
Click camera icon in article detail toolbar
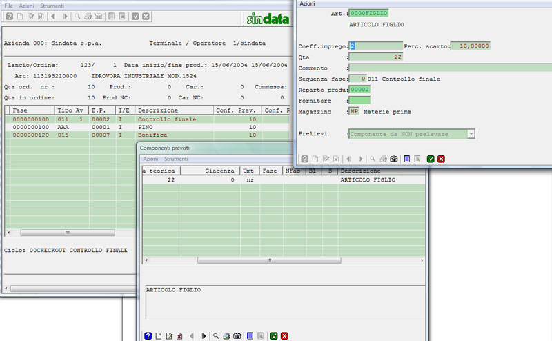394,159
